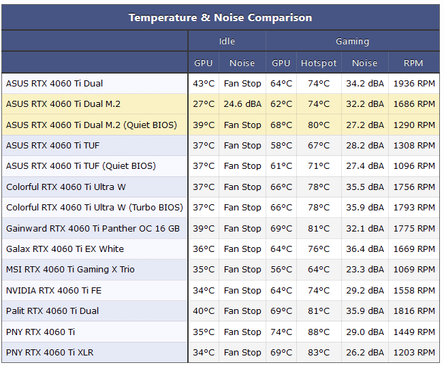Select the 23.3 dBA gaming noise cell

pos(365,269)
